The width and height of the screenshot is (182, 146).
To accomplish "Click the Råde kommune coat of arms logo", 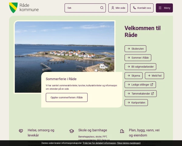I will (x=13, y=8).
